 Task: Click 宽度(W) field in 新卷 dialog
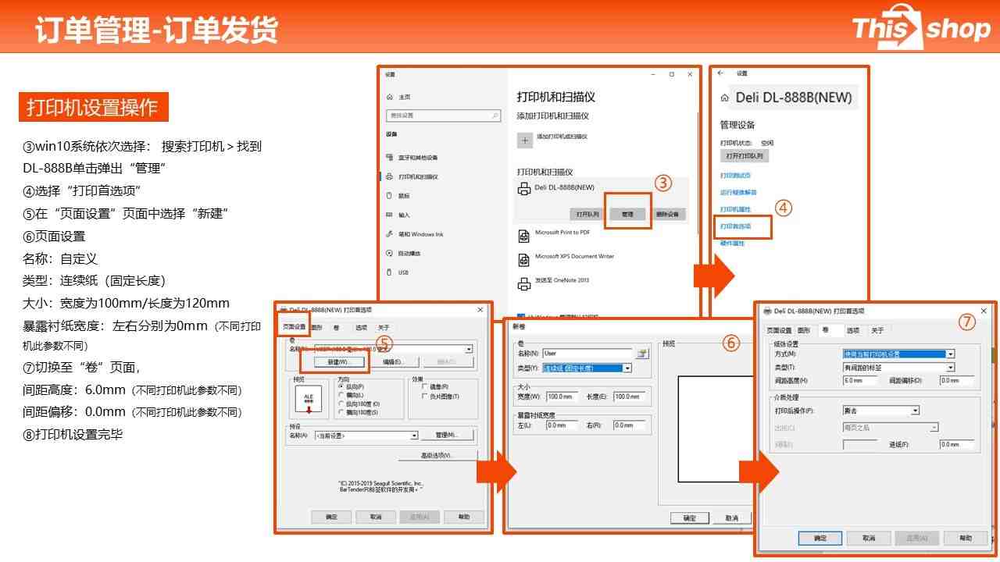(562, 397)
